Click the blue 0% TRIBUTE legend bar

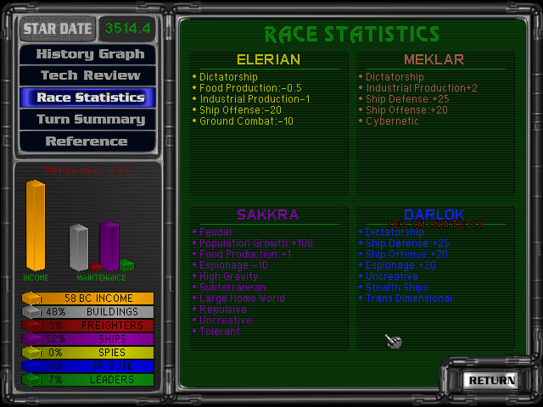pos(87,365)
